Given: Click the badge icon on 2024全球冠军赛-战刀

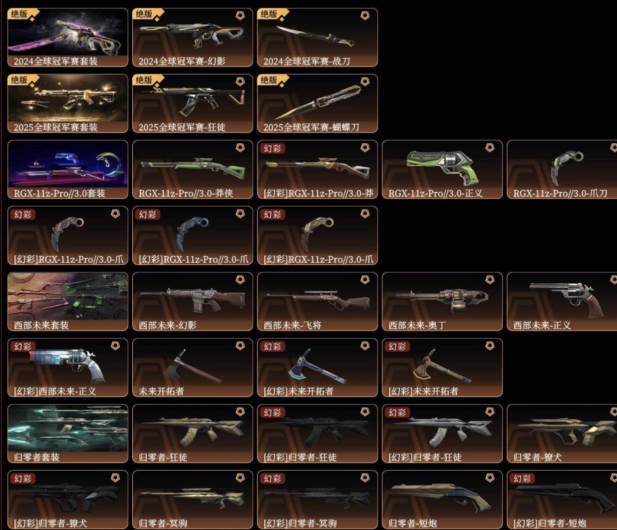Looking at the screenshot, I should click(365, 15).
